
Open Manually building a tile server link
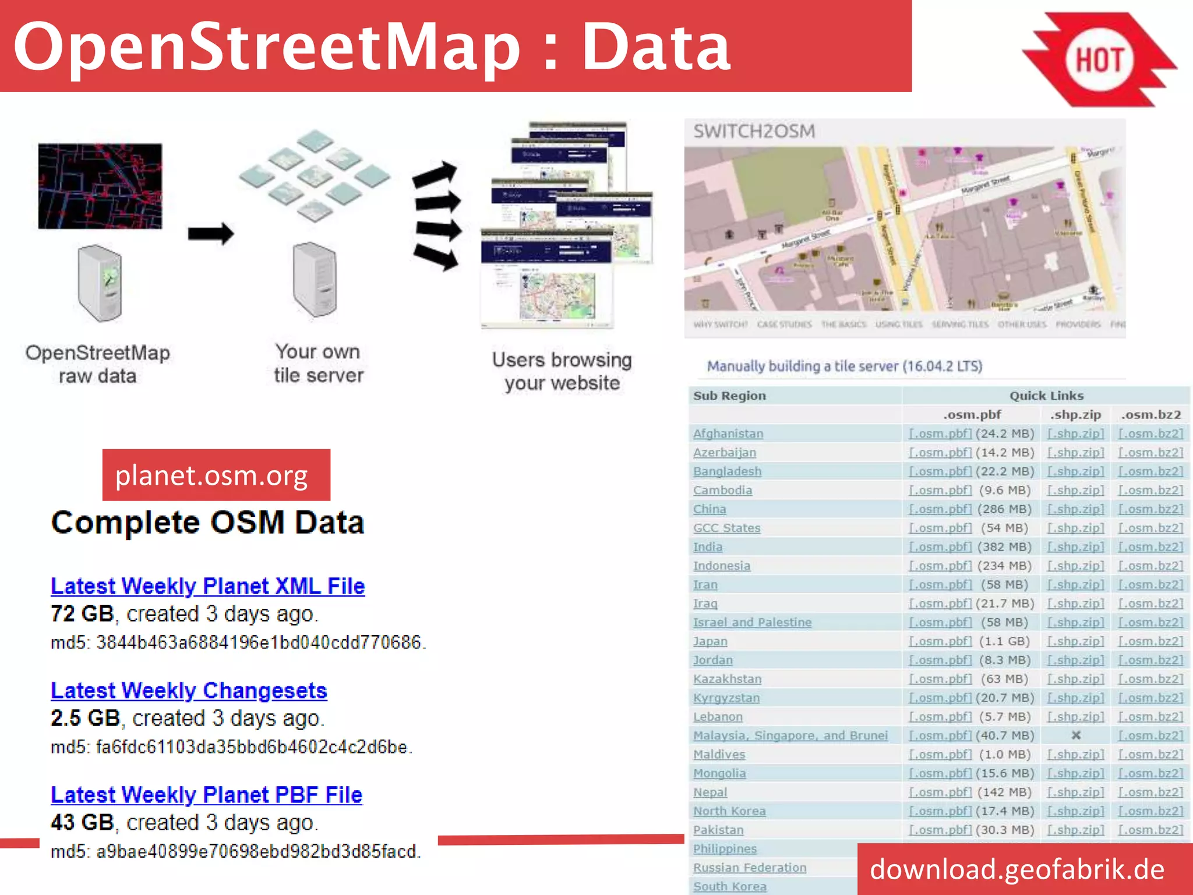(844, 366)
